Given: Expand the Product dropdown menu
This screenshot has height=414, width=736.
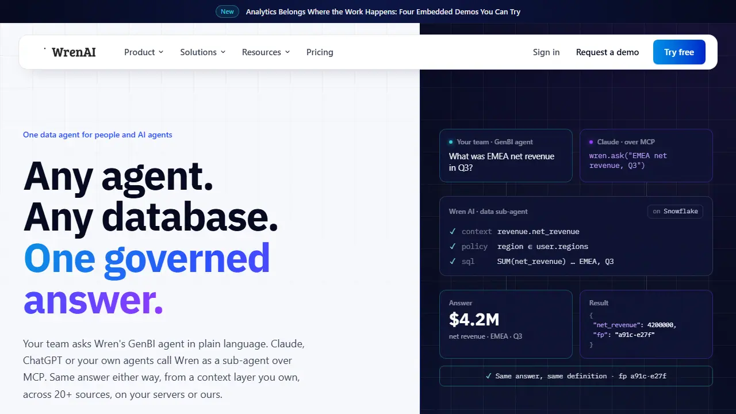Looking at the screenshot, I should (x=144, y=52).
